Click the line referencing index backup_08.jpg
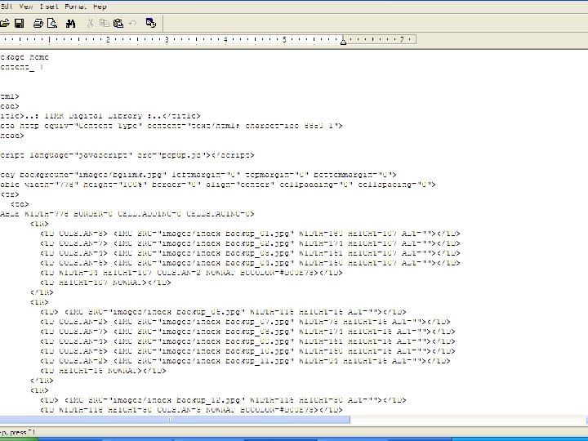Viewport: 588px width, 441px height. [247, 332]
